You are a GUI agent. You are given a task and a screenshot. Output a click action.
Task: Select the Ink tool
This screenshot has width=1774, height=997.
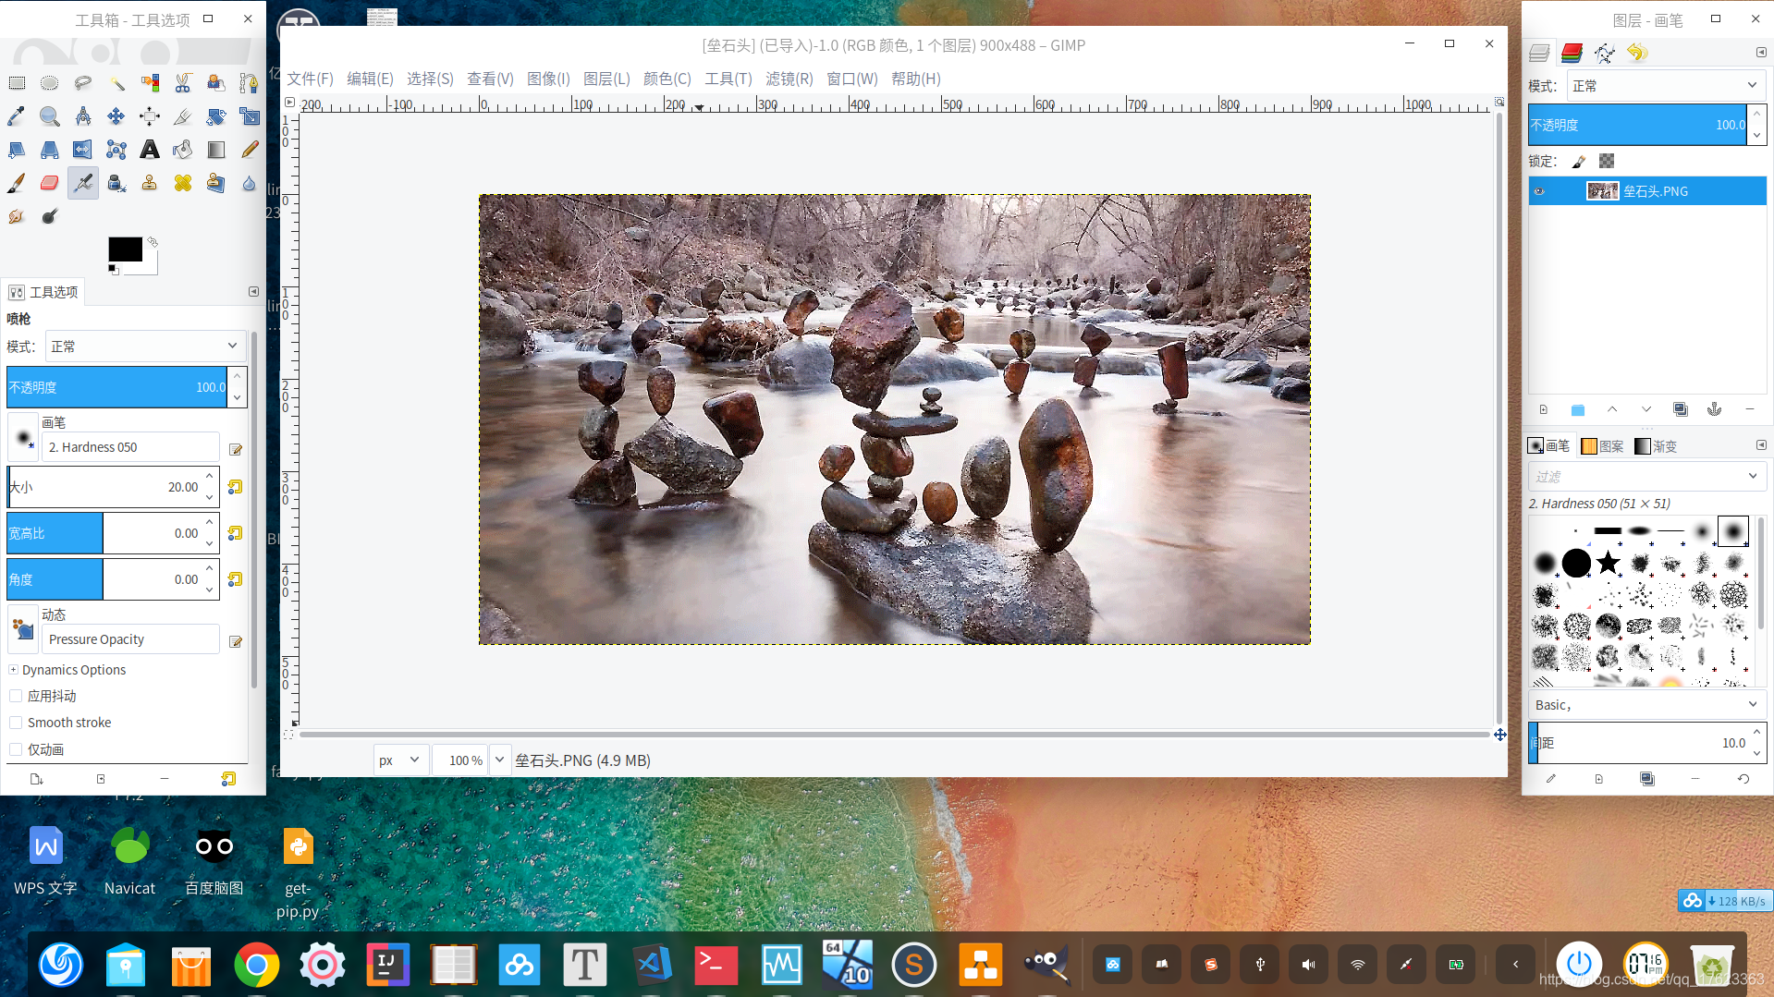coord(116,183)
